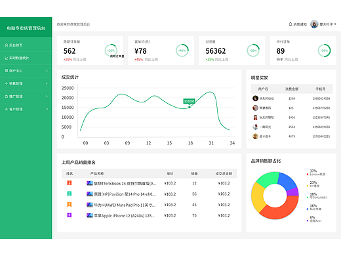Screen dimensions: 341x256
Task: Click the chart icon beside 实时数据统计
Action: 7,58
